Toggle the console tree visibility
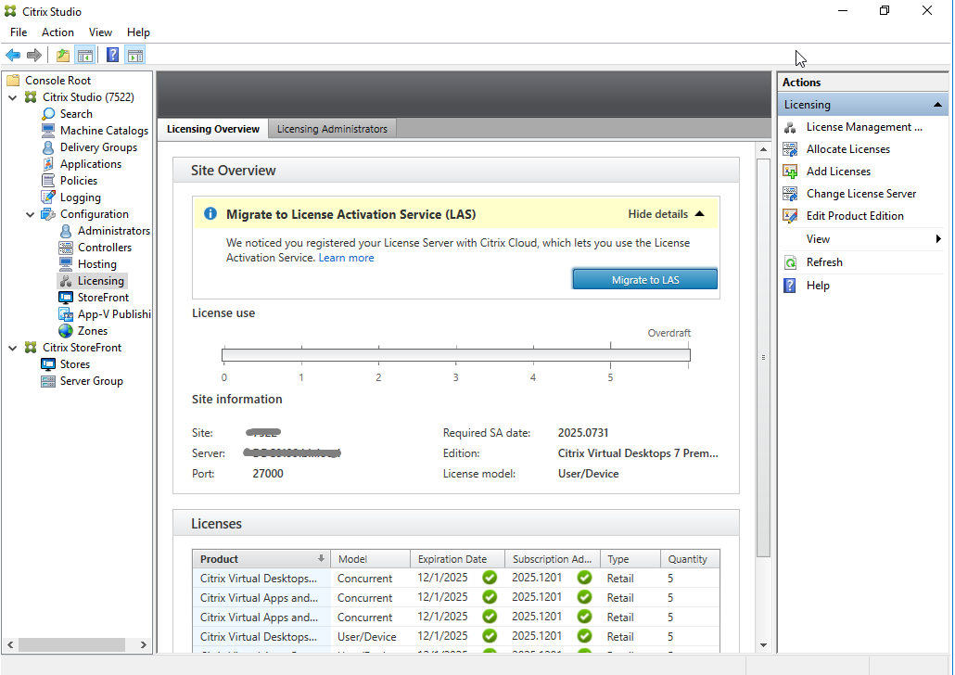955x675 pixels. pos(84,54)
